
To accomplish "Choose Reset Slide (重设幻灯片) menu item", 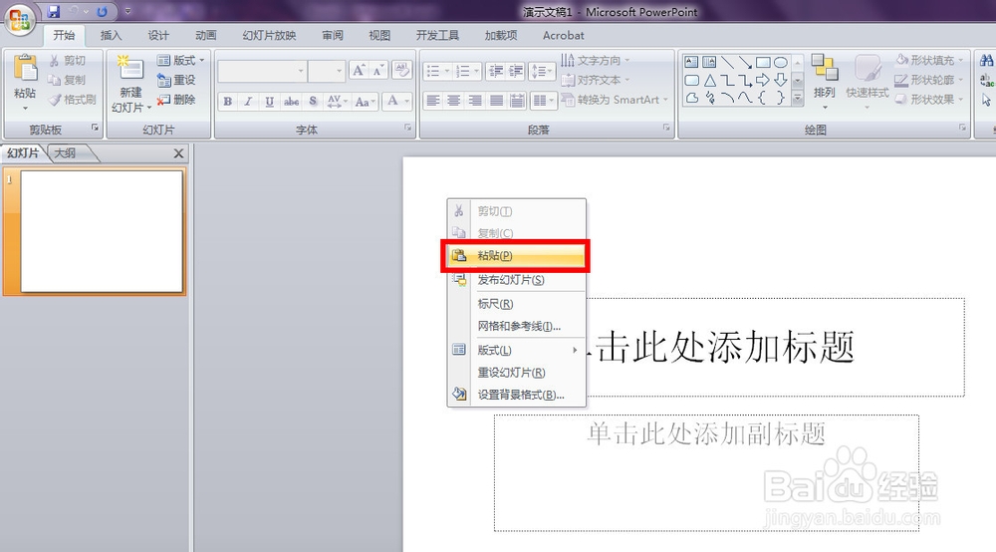I will [516, 373].
